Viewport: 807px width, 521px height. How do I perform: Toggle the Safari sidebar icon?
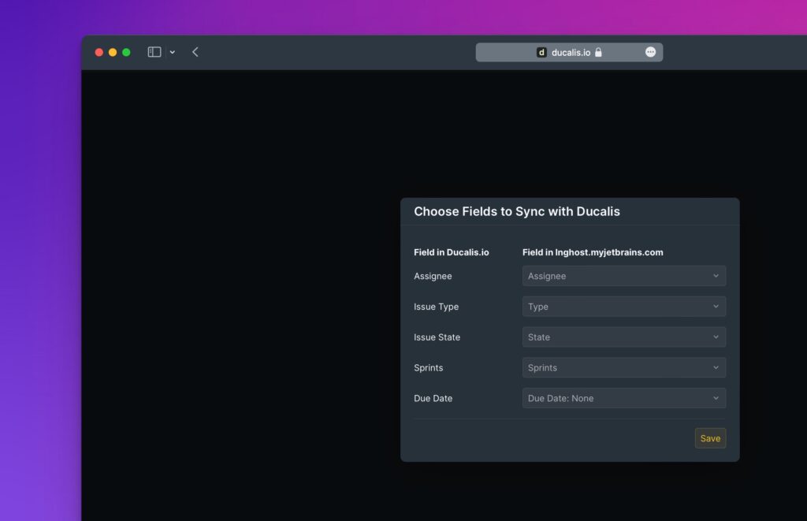coord(154,52)
